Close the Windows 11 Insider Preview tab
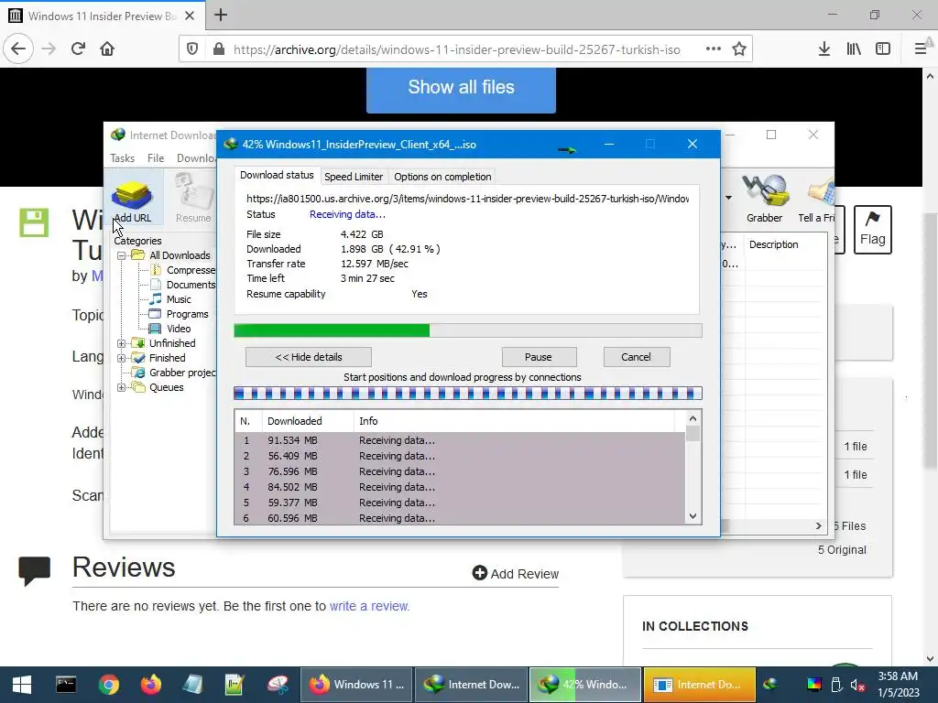This screenshot has width=938, height=703. 190,16
